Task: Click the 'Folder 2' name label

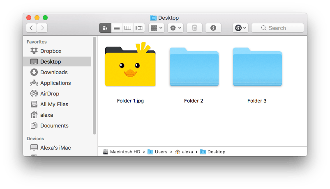Action: [x=194, y=101]
